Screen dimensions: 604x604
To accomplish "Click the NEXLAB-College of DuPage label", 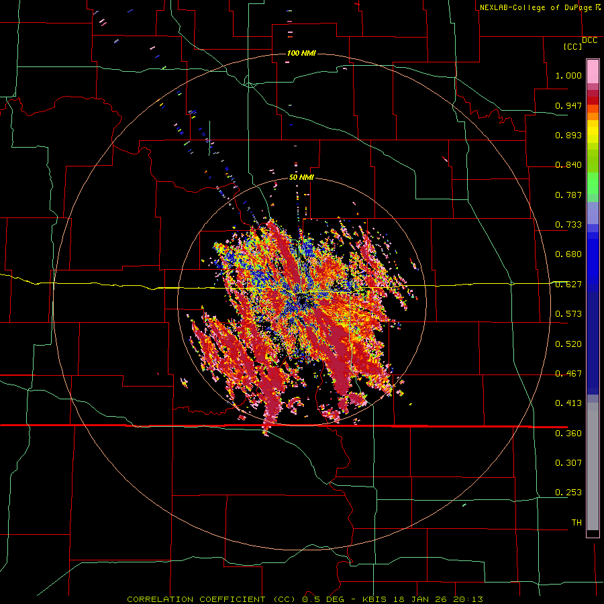I will click(x=536, y=7).
